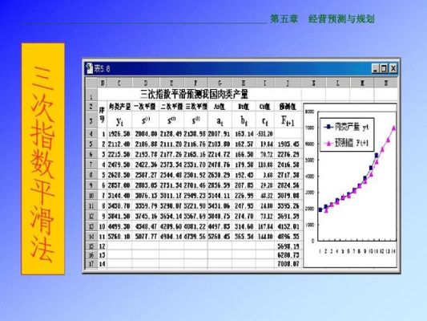Viewport: 427px width, 321px height.
Task: Select row 17 header
Action: point(91,264)
